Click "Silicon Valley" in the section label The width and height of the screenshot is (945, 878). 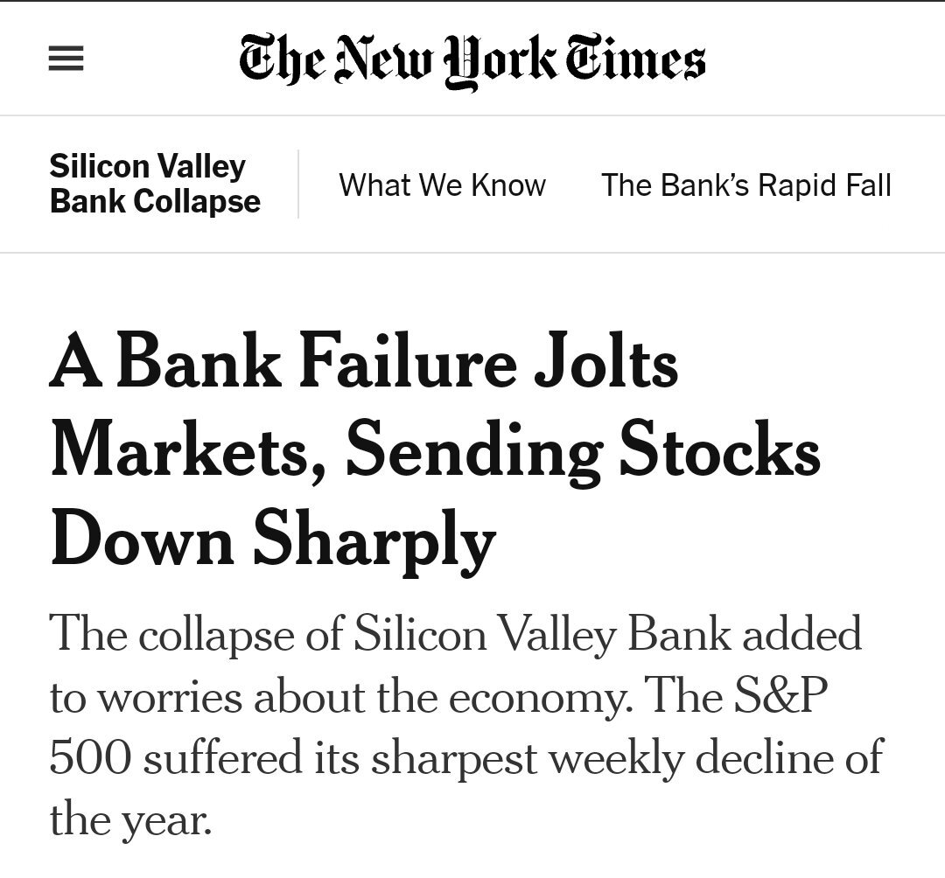point(148,165)
